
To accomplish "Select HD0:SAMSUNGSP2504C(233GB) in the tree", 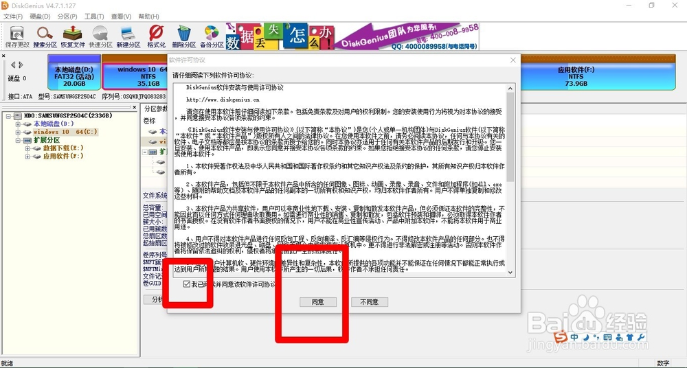I will 68,115.
